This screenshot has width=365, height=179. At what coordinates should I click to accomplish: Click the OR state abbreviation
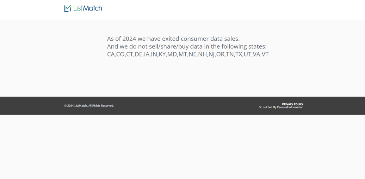(220, 54)
